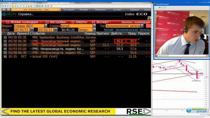Open the Univ. of Michigan Sen... Index dropdown
This screenshot has width=210, height=118.
[x=36, y=10]
